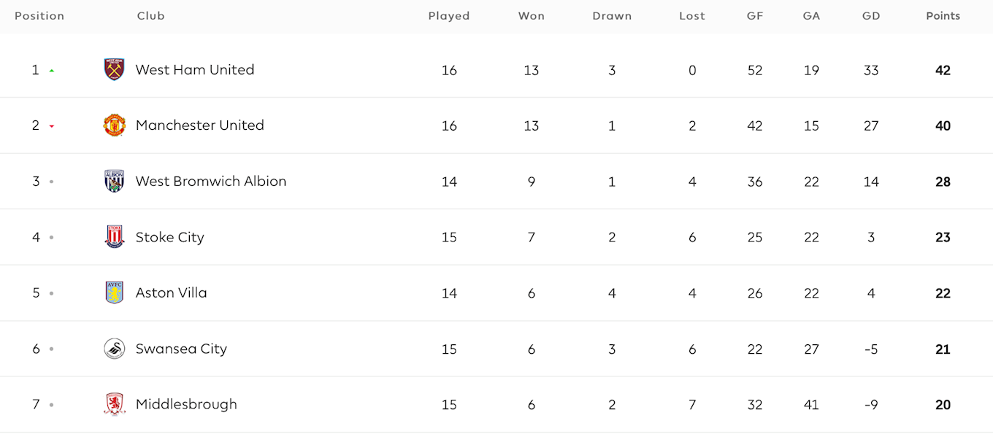Click the West Bromwich Albion badge
This screenshot has width=993, height=434.
tap(115, 181)
